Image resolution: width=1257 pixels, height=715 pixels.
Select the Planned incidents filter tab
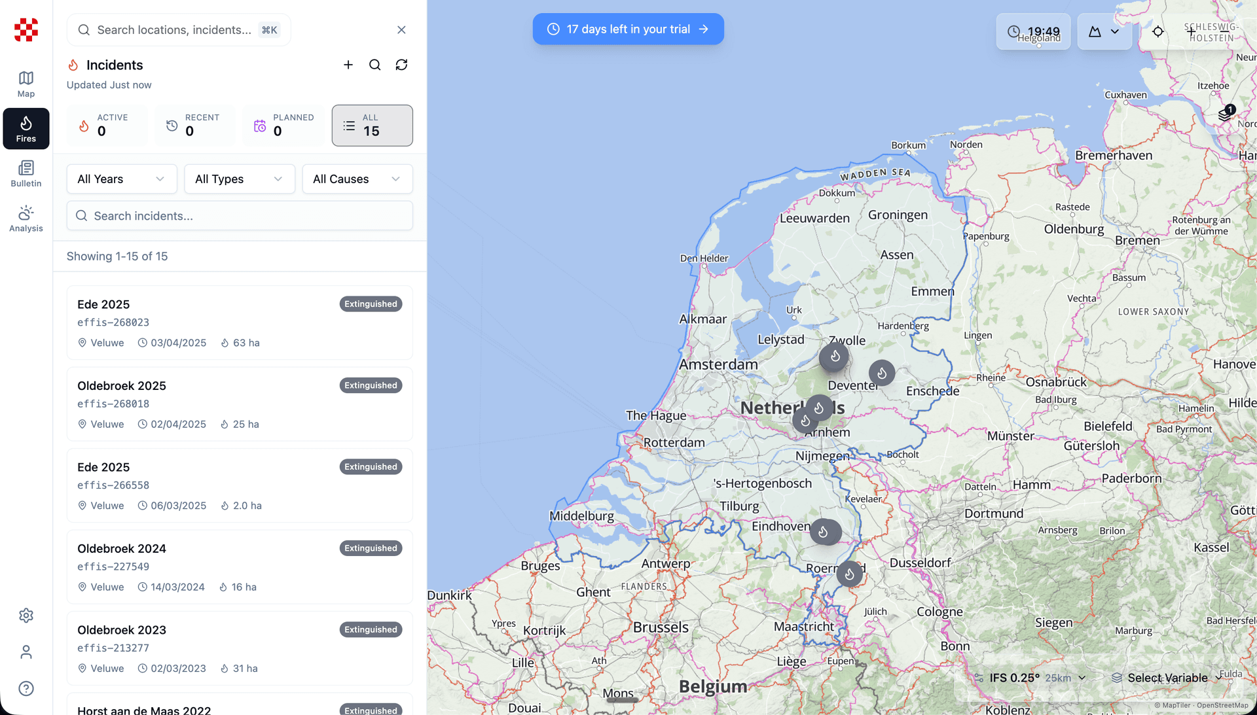[x=283, y=126]
